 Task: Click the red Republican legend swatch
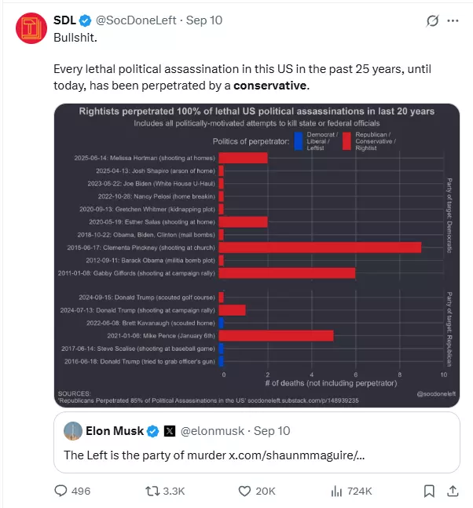tap(346, 141)
